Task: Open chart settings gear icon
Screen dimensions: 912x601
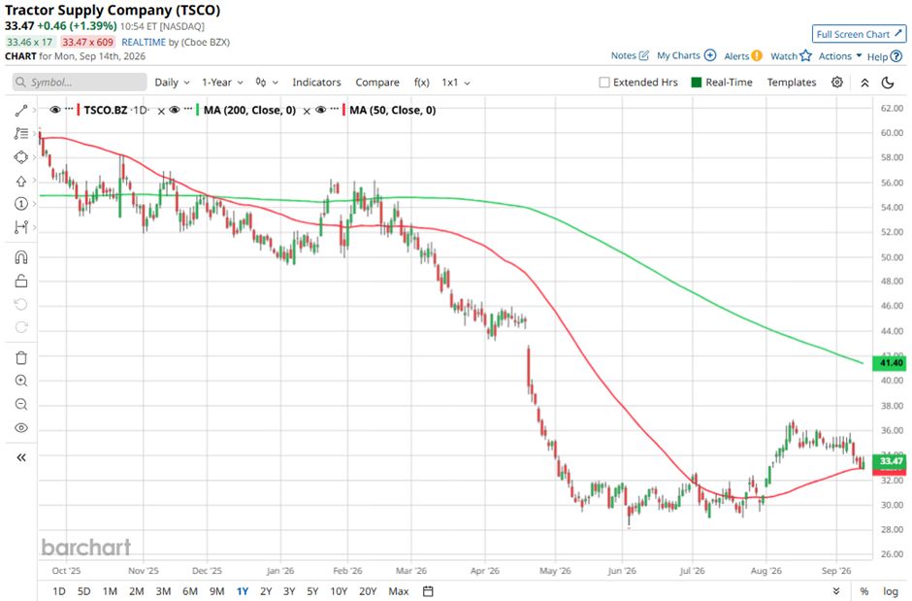Action: click(837, 82)
